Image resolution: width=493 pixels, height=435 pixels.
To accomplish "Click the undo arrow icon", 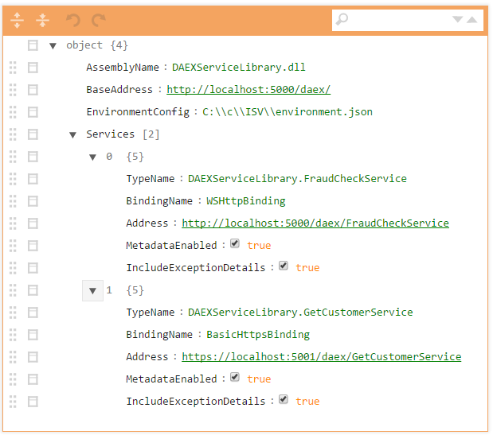I will point(73,20).
